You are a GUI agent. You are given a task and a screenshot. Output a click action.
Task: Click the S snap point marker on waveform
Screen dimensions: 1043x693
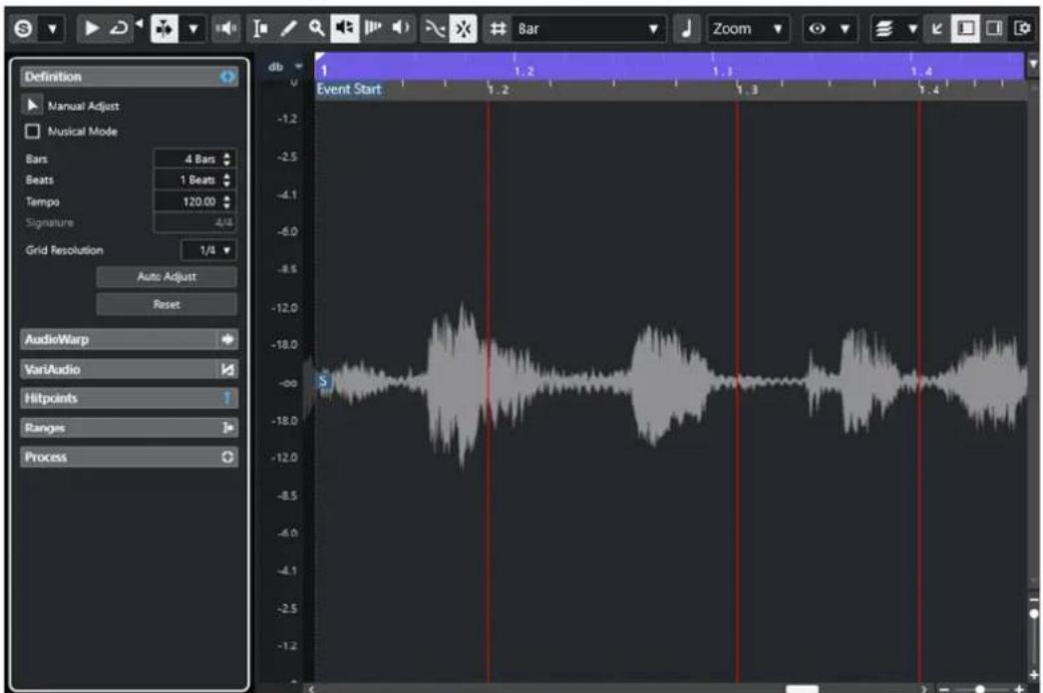pos(323,381)
